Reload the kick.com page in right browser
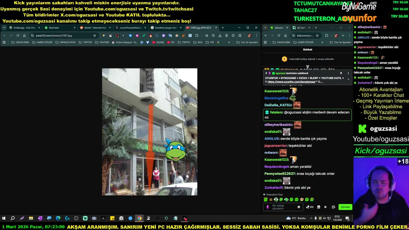The image size is (409, 230). [x=279, y=35]
